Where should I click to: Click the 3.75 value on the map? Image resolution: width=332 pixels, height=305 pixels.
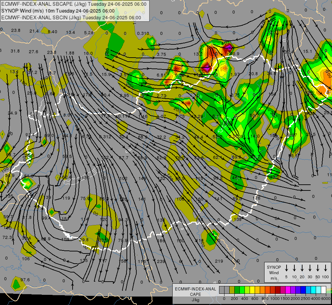(x=161, y=55)
